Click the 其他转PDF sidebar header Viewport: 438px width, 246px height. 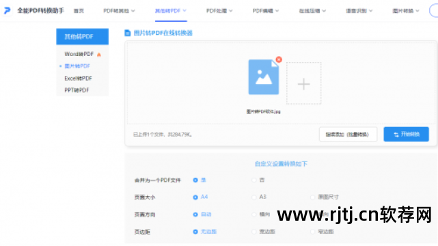point(83,37)
